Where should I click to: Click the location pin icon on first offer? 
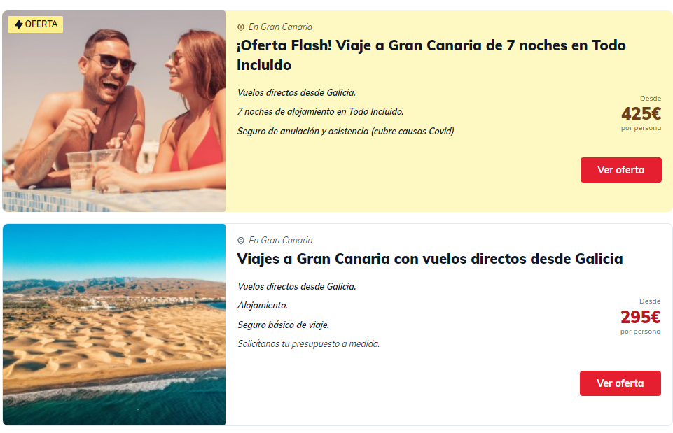(241, 27)
